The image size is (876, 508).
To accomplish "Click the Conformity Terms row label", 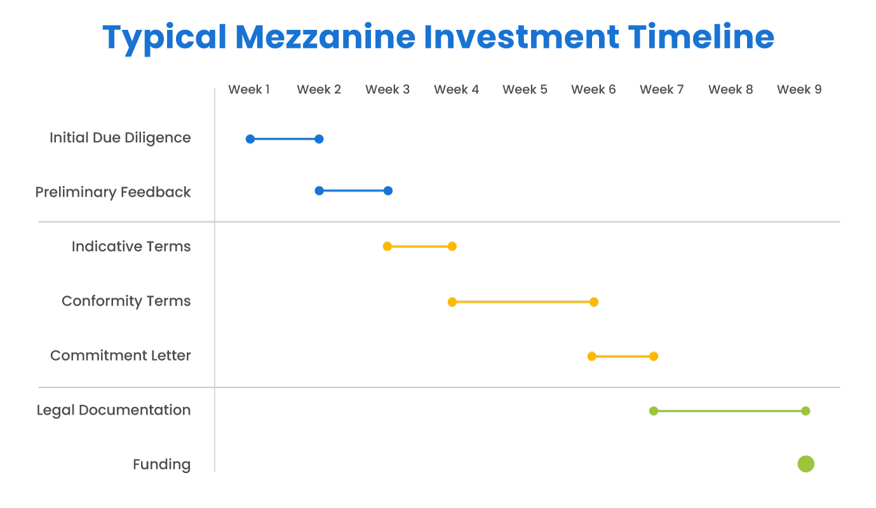I will (126, 301).
